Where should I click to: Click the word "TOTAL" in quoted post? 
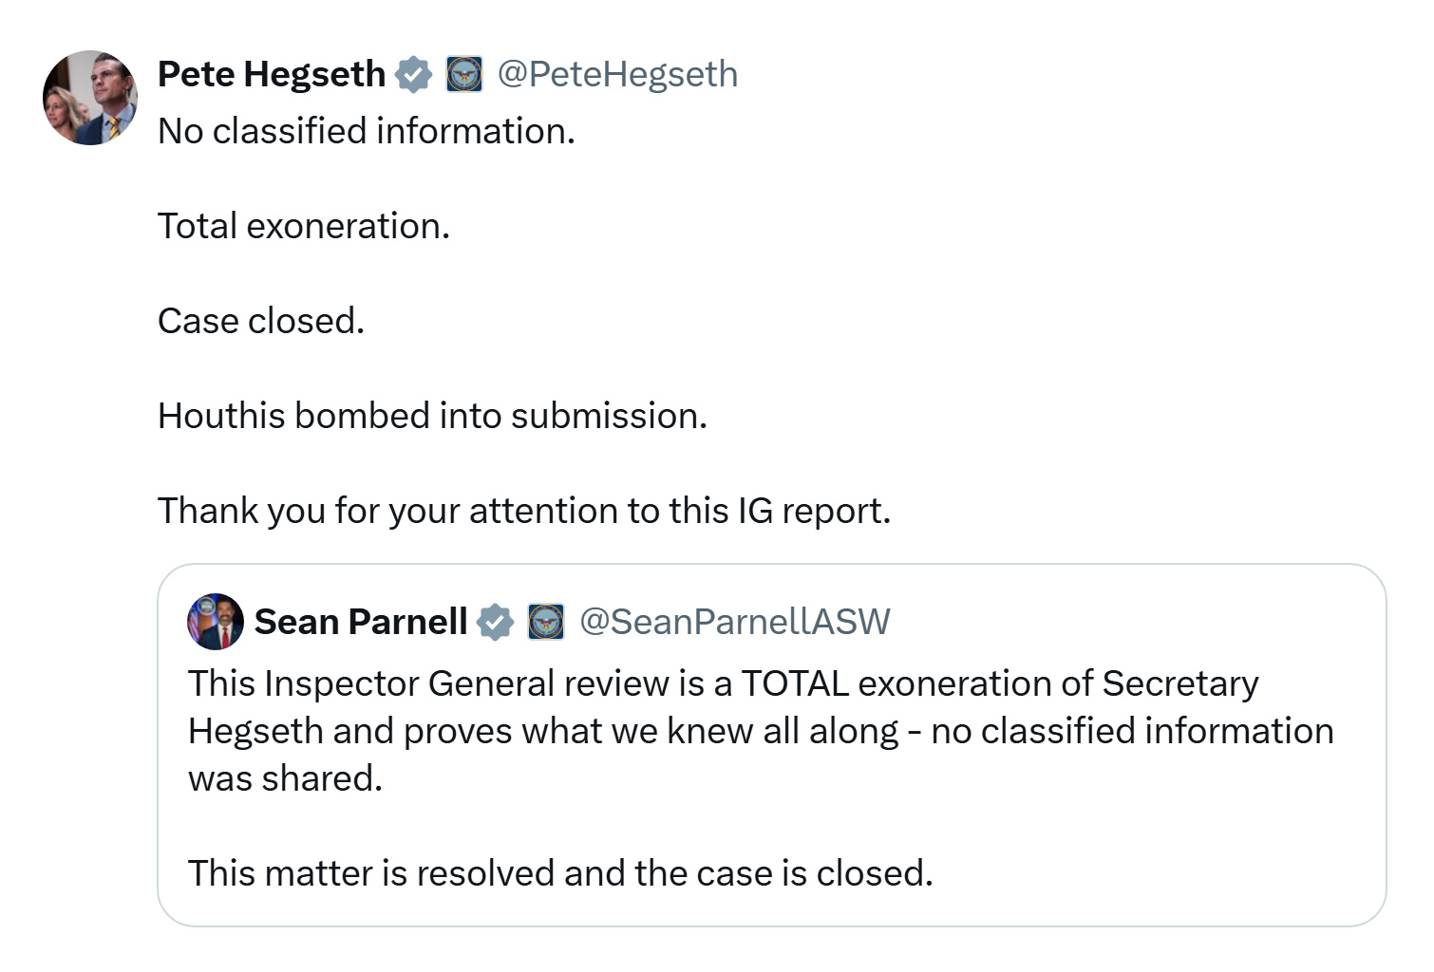pos(795,683)
